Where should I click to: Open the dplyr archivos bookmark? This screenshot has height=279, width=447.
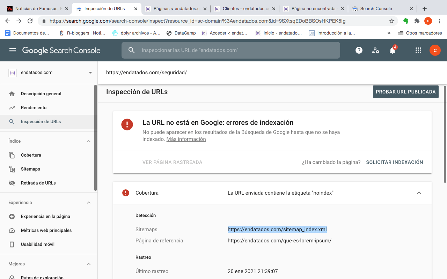[x=137, y=33]
